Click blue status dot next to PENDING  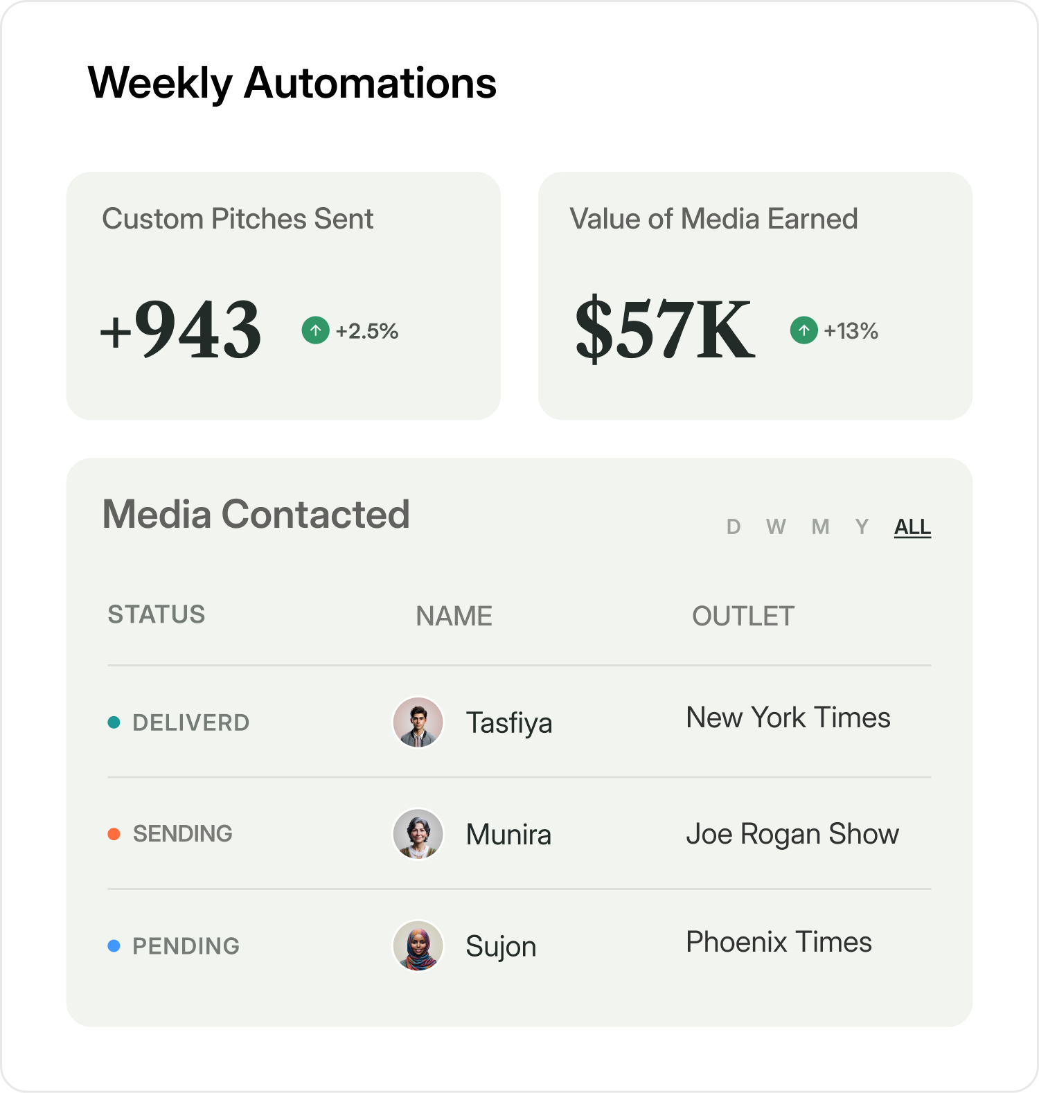coord(114,945)
